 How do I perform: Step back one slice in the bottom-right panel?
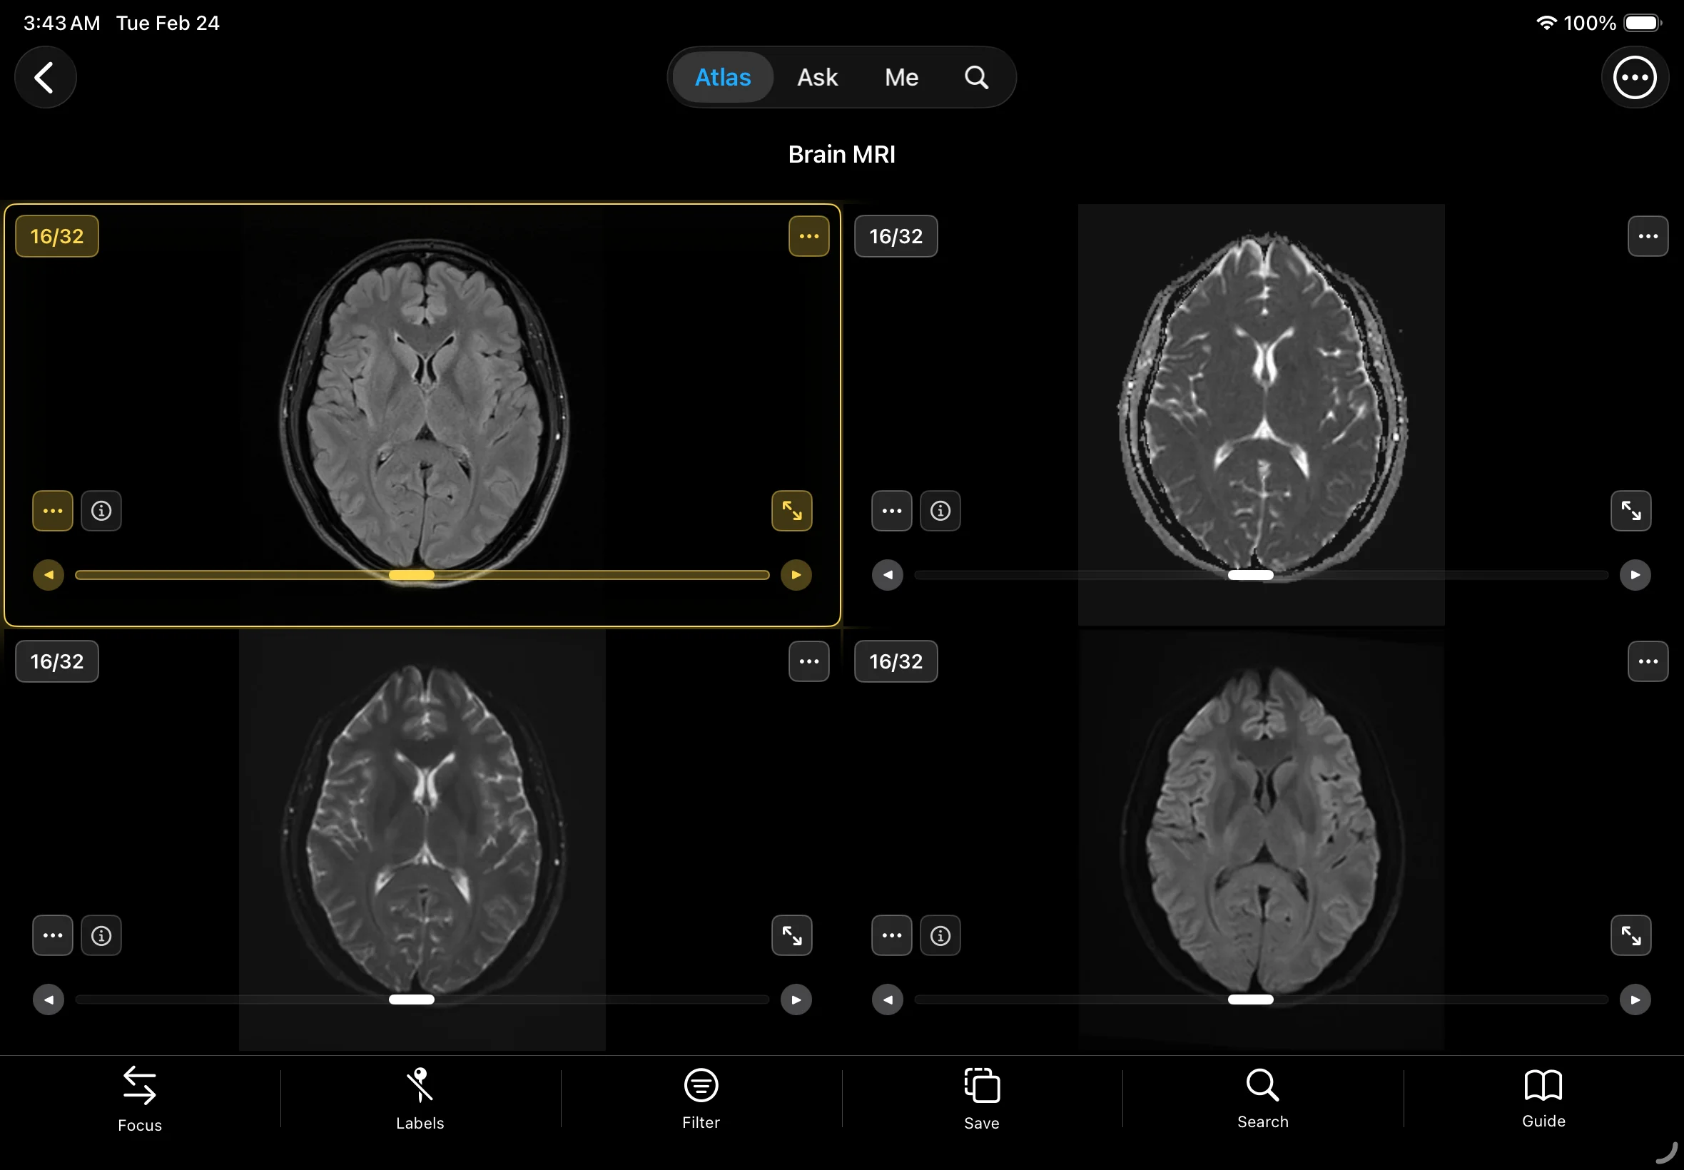[887, 999]
